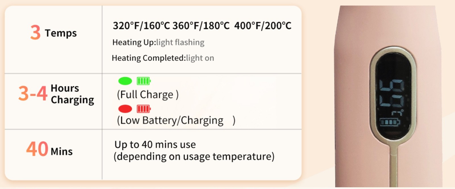Click the green full charge battery icon
Viewport: 455px width, 189px height.
tap(144, 81)
